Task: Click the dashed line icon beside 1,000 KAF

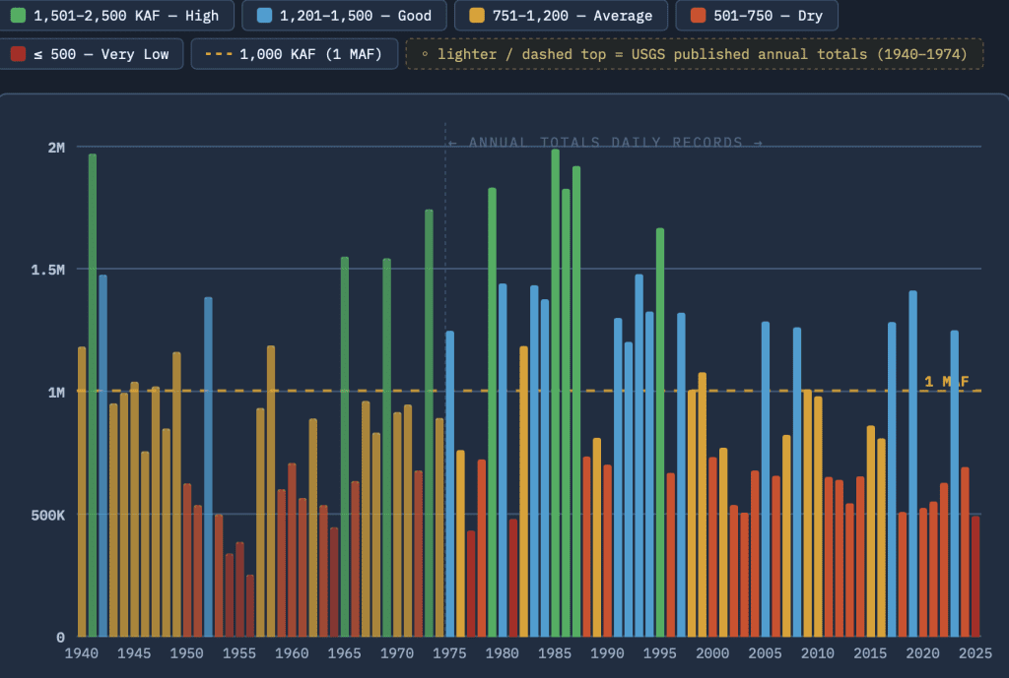Action: pos(218,54)
